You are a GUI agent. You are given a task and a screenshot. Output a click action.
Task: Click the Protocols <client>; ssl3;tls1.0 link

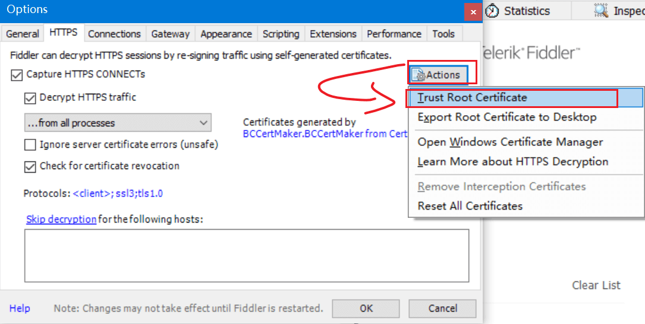[118, 193]
